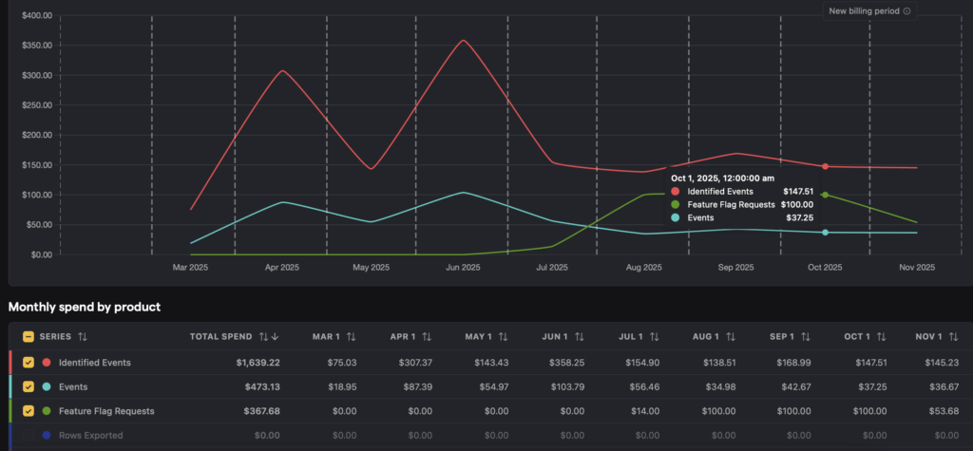Click red Identified Events data point at Oct 2025
973x451 pixels.
[x=825, y=166]
